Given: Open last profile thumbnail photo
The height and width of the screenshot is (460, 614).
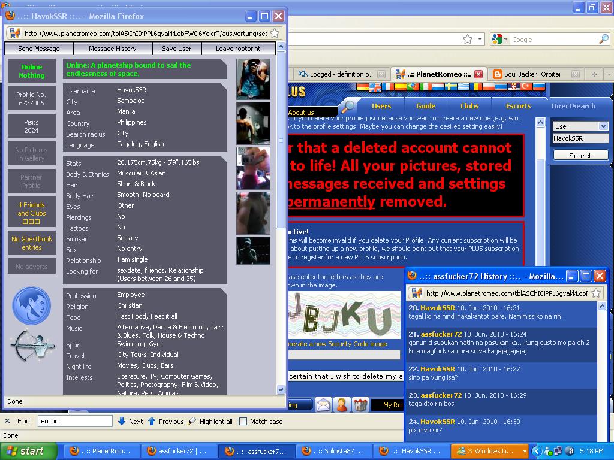Looking at the screenshot, I should pos(254,250).
